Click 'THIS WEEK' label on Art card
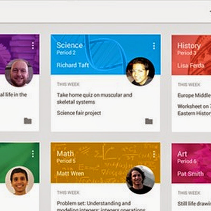This screenshot has width=211, height=211. pos(189,193)
